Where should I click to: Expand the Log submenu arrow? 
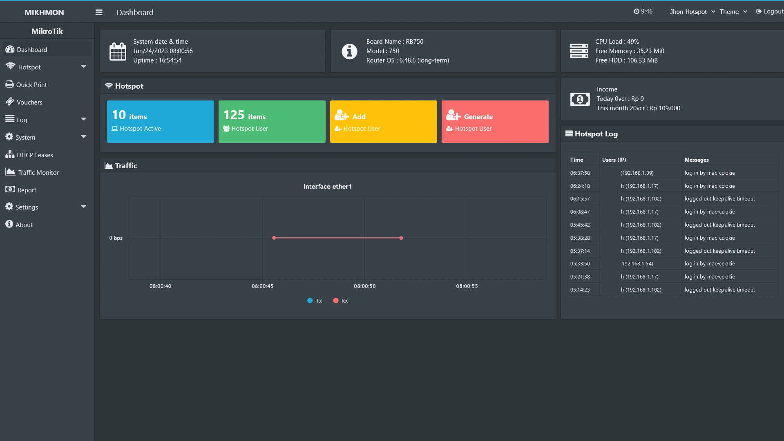pyautogui.click(x=84, y=119)
